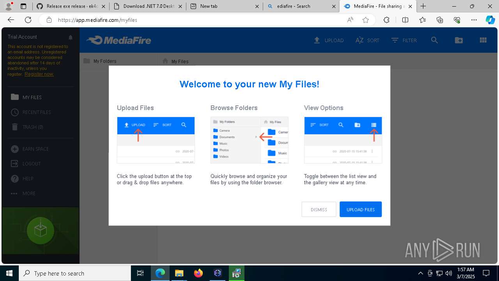Launch Firefox from taskbar
The height and width of the screenshot is (281, 499).
coord(198,273)
